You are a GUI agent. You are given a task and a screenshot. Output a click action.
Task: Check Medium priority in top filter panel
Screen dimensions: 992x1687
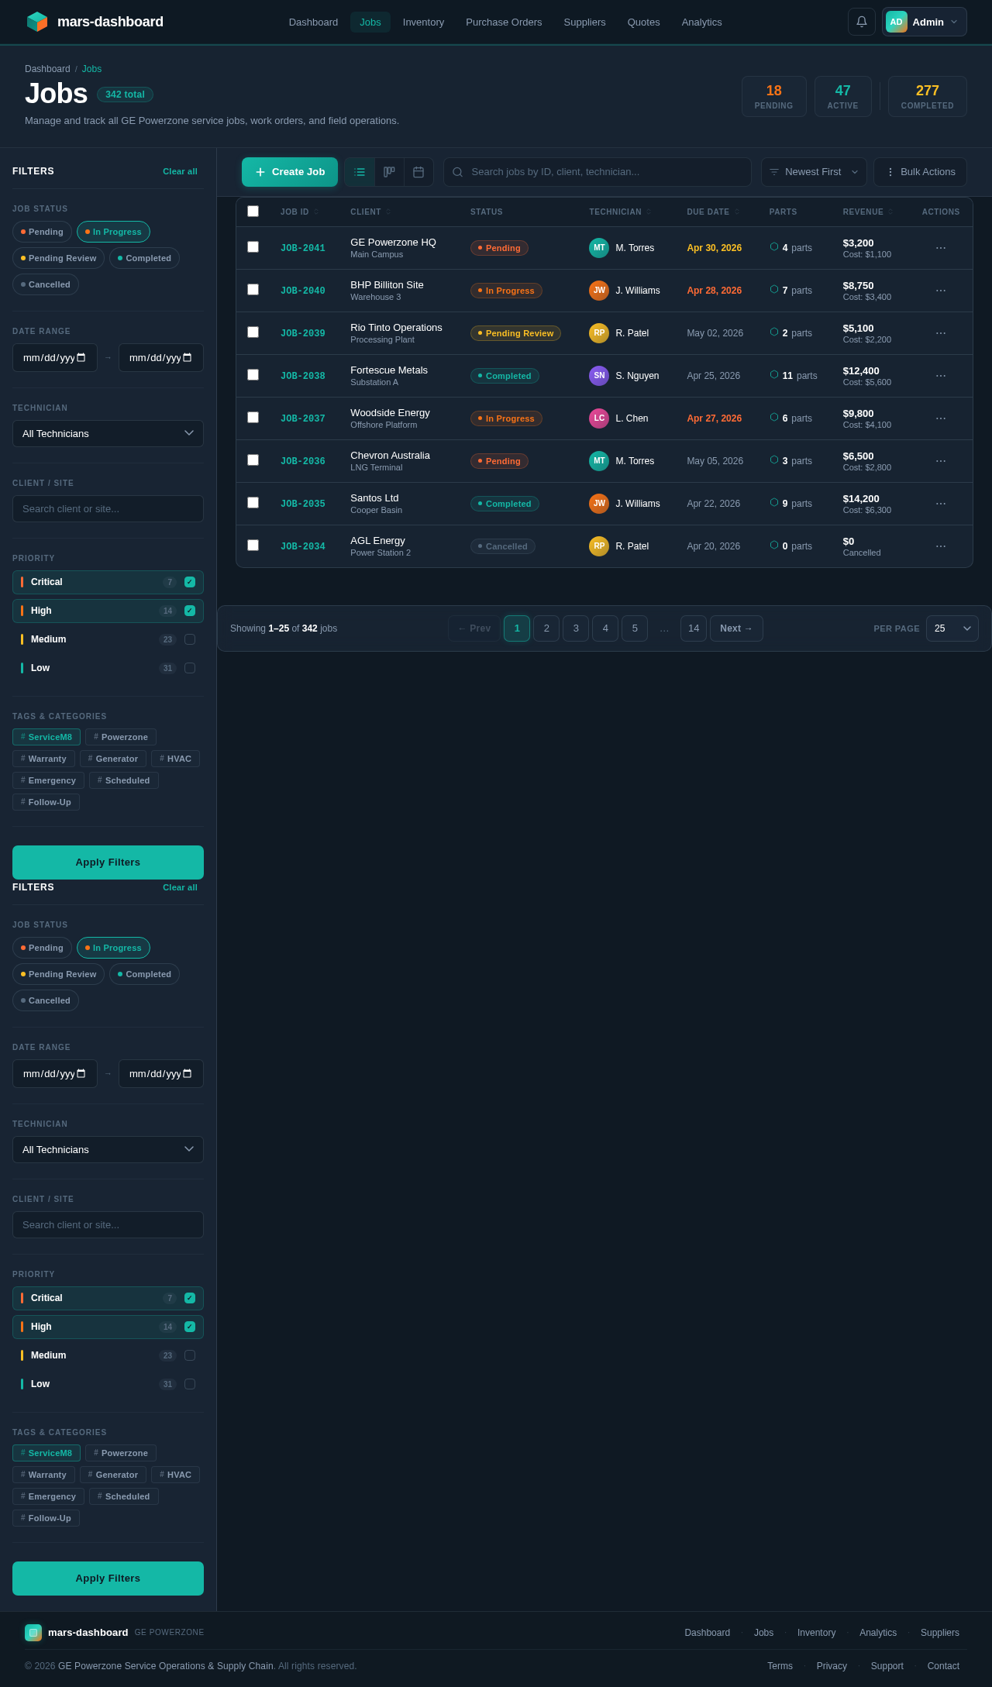pos(190,639)
